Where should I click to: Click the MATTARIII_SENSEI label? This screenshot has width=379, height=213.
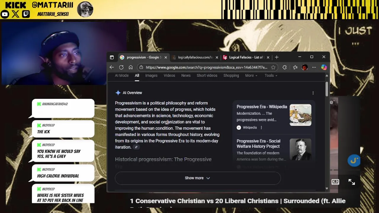tap(53, 14)
